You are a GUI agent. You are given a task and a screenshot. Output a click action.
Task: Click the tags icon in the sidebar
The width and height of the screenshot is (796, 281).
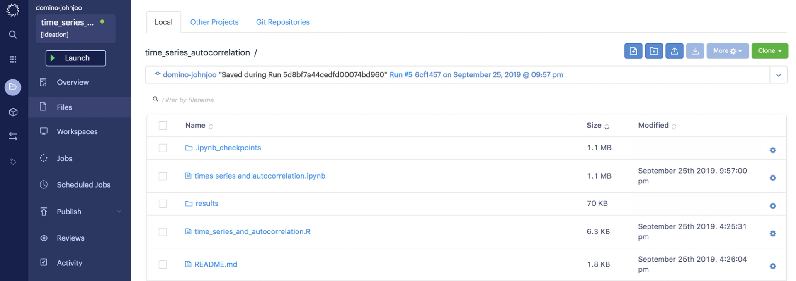tap(12, 162)
